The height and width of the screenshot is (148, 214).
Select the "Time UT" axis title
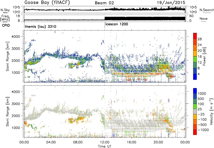(x=105, y=146)
